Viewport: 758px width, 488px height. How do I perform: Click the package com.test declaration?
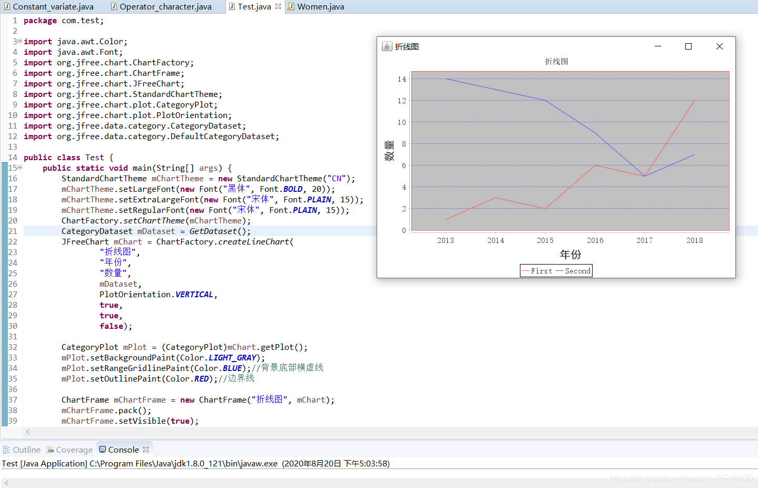pos(64,20)
